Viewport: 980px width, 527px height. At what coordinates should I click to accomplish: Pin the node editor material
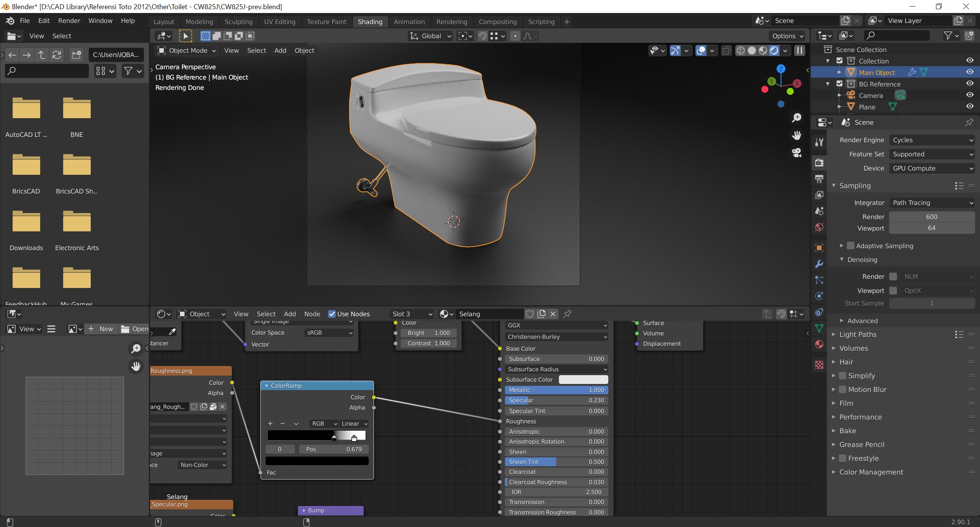pos(567,314)
